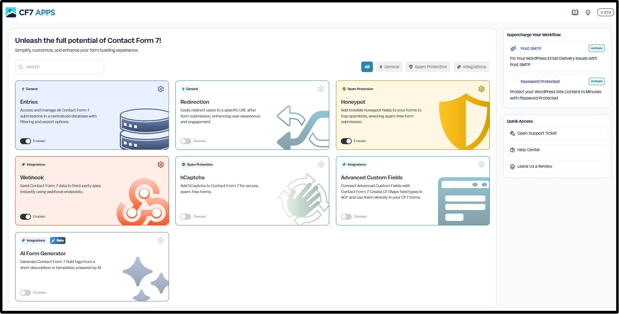
Task: Click the Beta badge on AI Form Generator
Action: 58,241
